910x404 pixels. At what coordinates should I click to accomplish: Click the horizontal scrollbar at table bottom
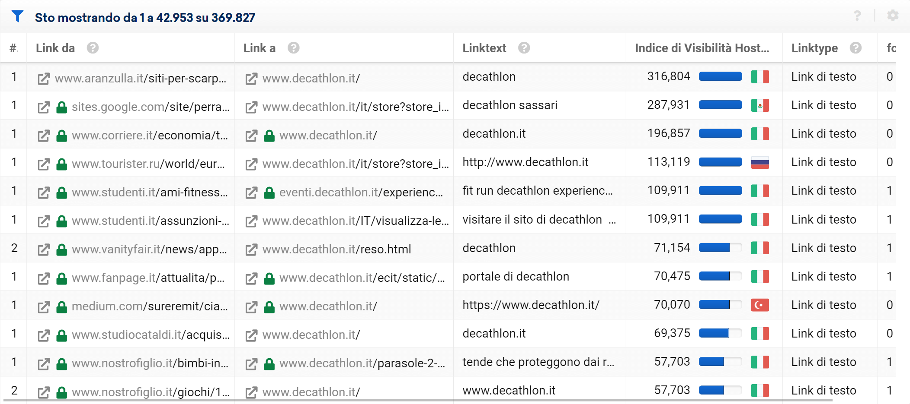(418, 401)
